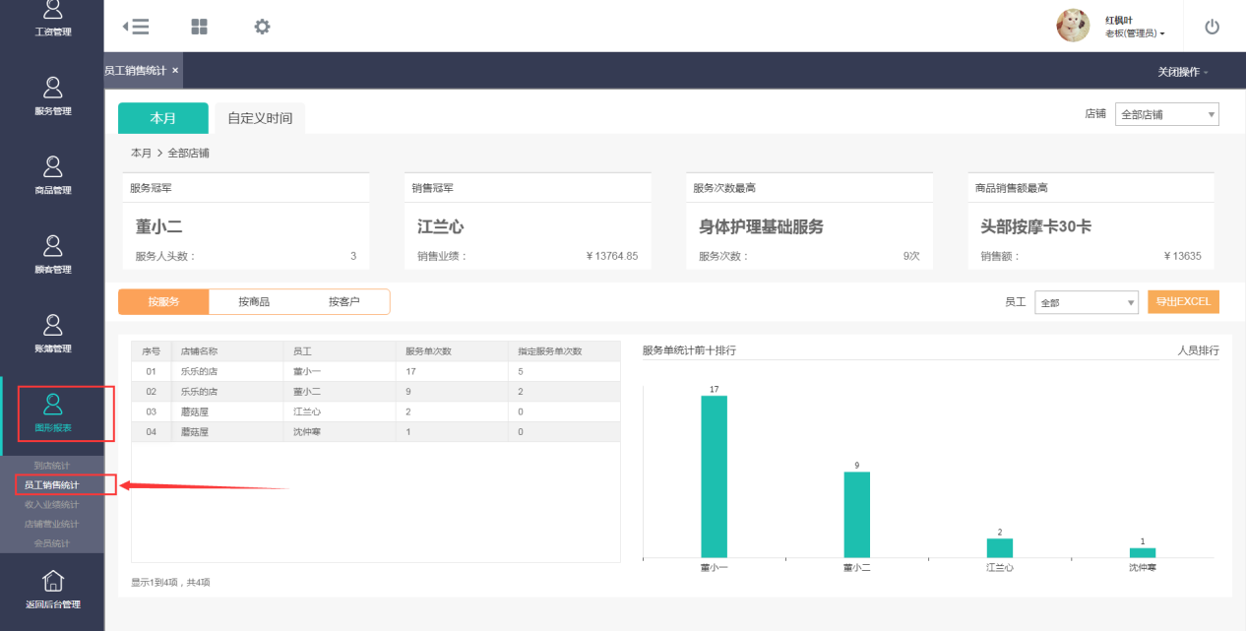Open 会员统计 submenu item
Viewport: 1246px width, 631px height.
(52, 543)
